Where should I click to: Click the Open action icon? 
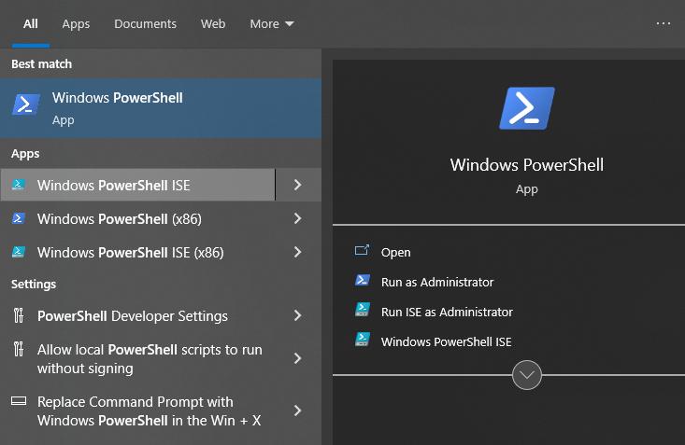click(x=362, y=250)
